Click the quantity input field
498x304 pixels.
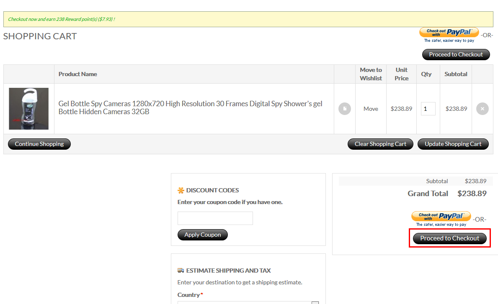point(428,109)
